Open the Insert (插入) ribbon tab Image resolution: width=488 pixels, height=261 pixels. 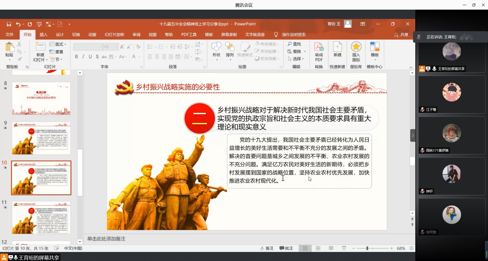click(x=43, y=34)
